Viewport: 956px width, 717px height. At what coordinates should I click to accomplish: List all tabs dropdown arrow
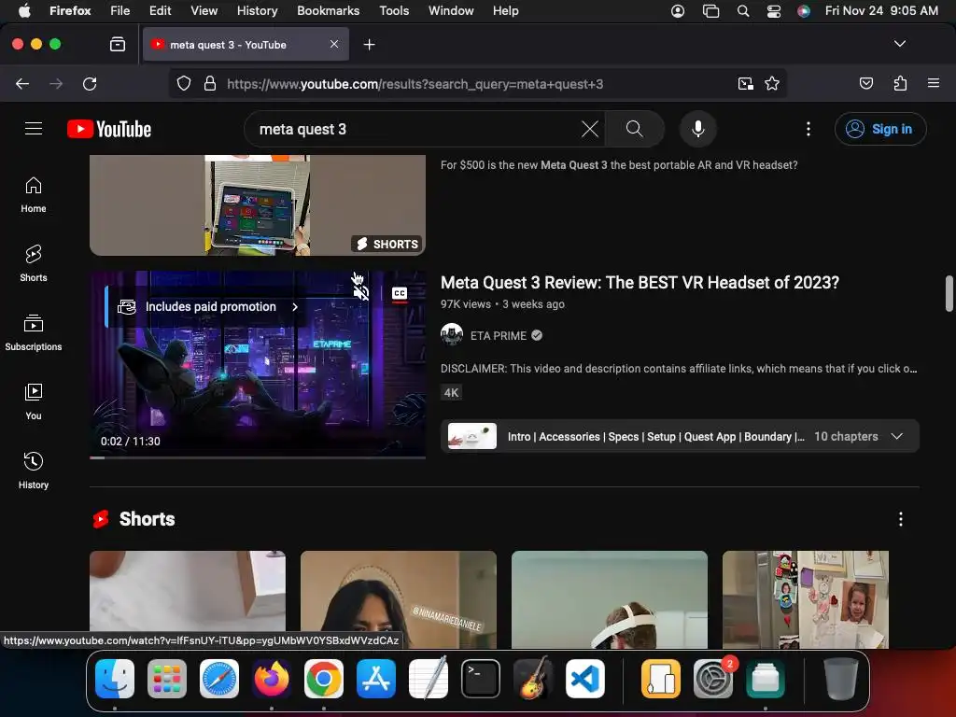coord(899,44)
